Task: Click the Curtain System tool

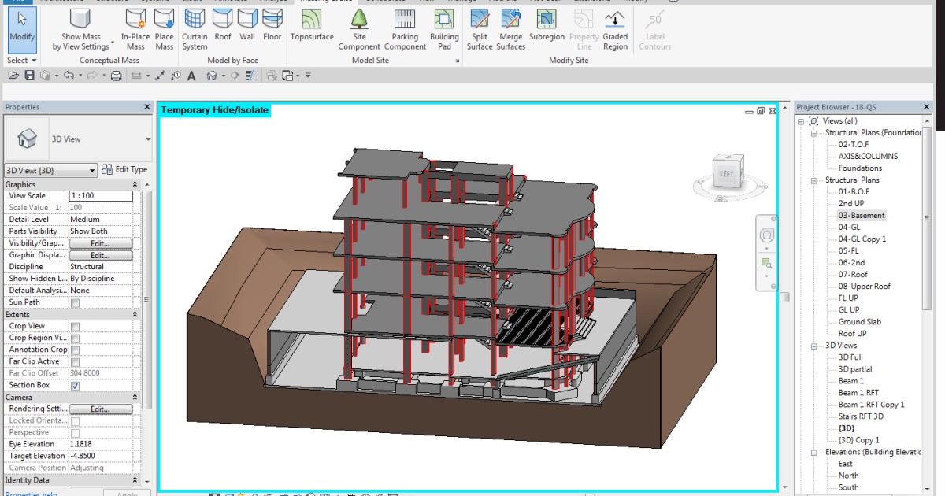Action: coord(194,29)
